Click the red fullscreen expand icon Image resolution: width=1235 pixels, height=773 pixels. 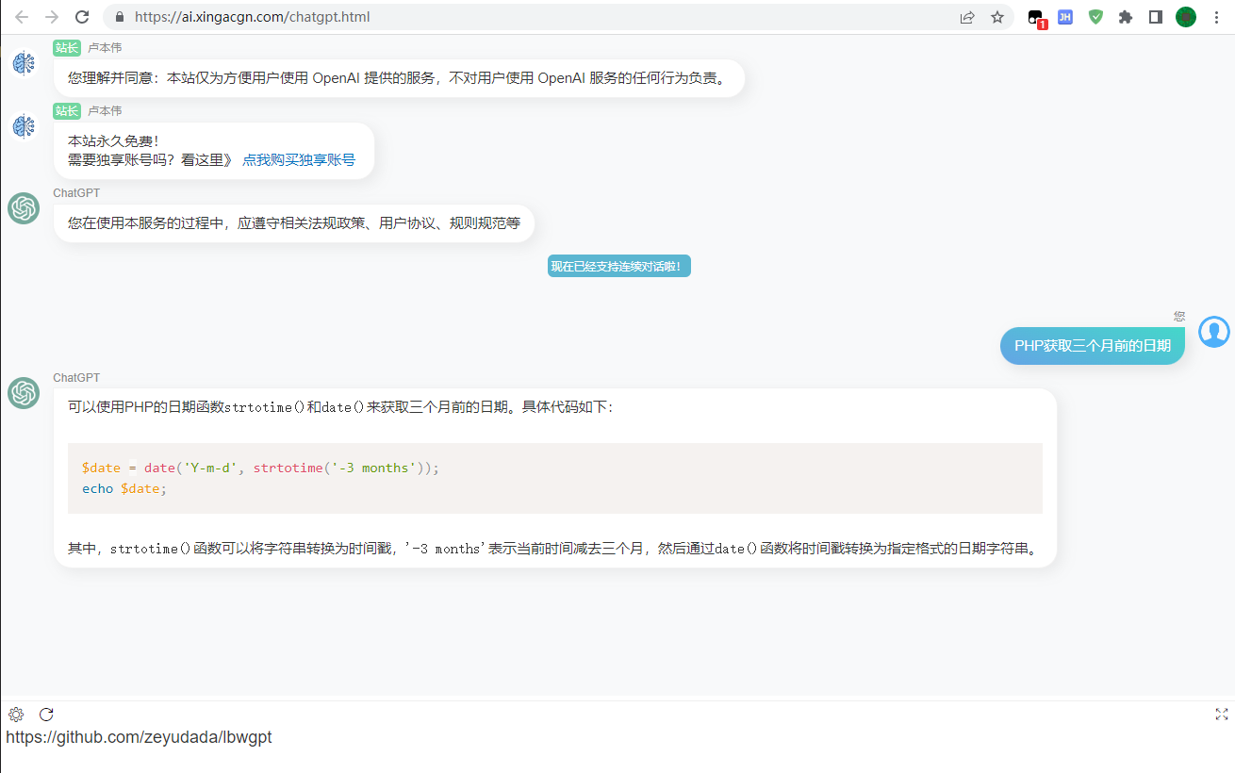coord(1222,715)
